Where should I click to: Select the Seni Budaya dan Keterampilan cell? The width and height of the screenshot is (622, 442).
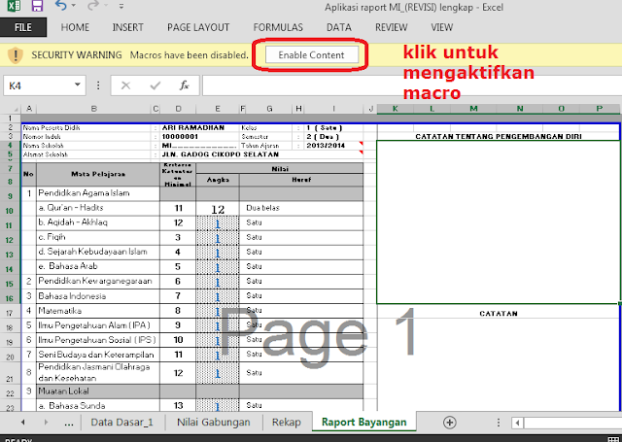(x=98, y=355)
